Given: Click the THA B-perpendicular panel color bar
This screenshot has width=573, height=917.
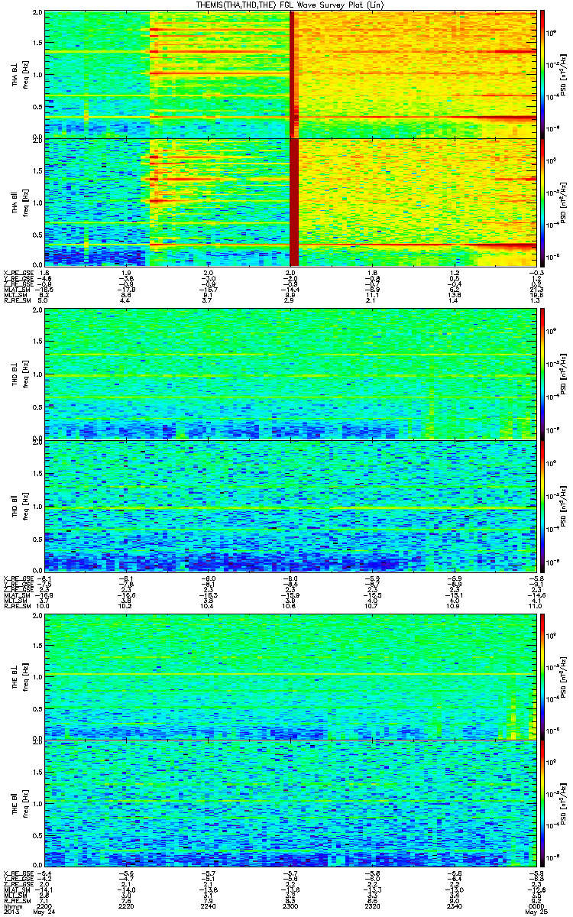Looking at the screenshot, I should 542,73.
